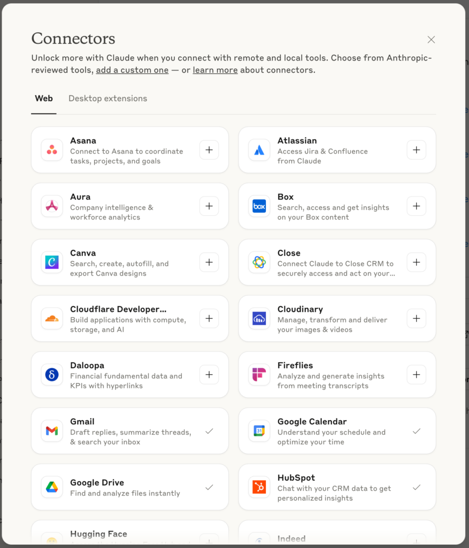Connect Fireflies using its plus button
The image size is (469, 548).
click(x=416, y=375)
